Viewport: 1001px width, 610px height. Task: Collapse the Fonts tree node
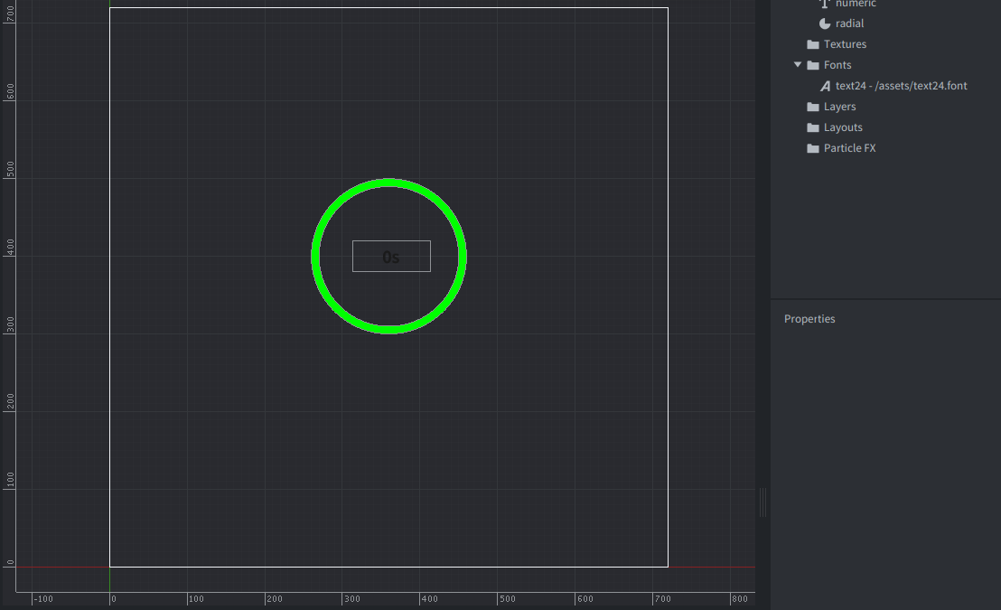coord(798,64)
